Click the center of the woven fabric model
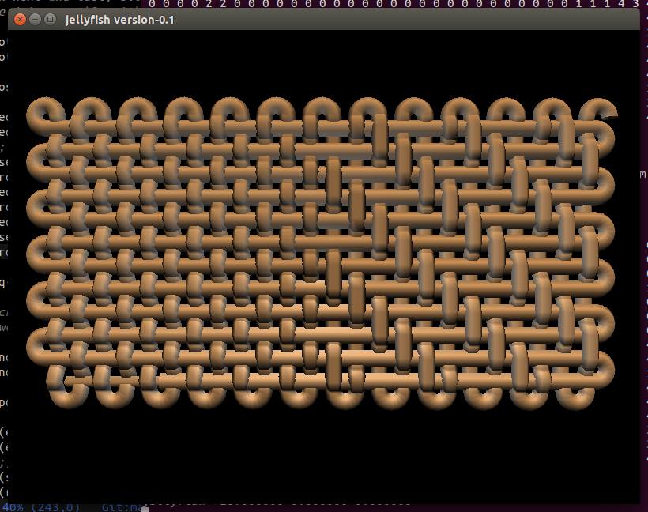 pos(321,253)
